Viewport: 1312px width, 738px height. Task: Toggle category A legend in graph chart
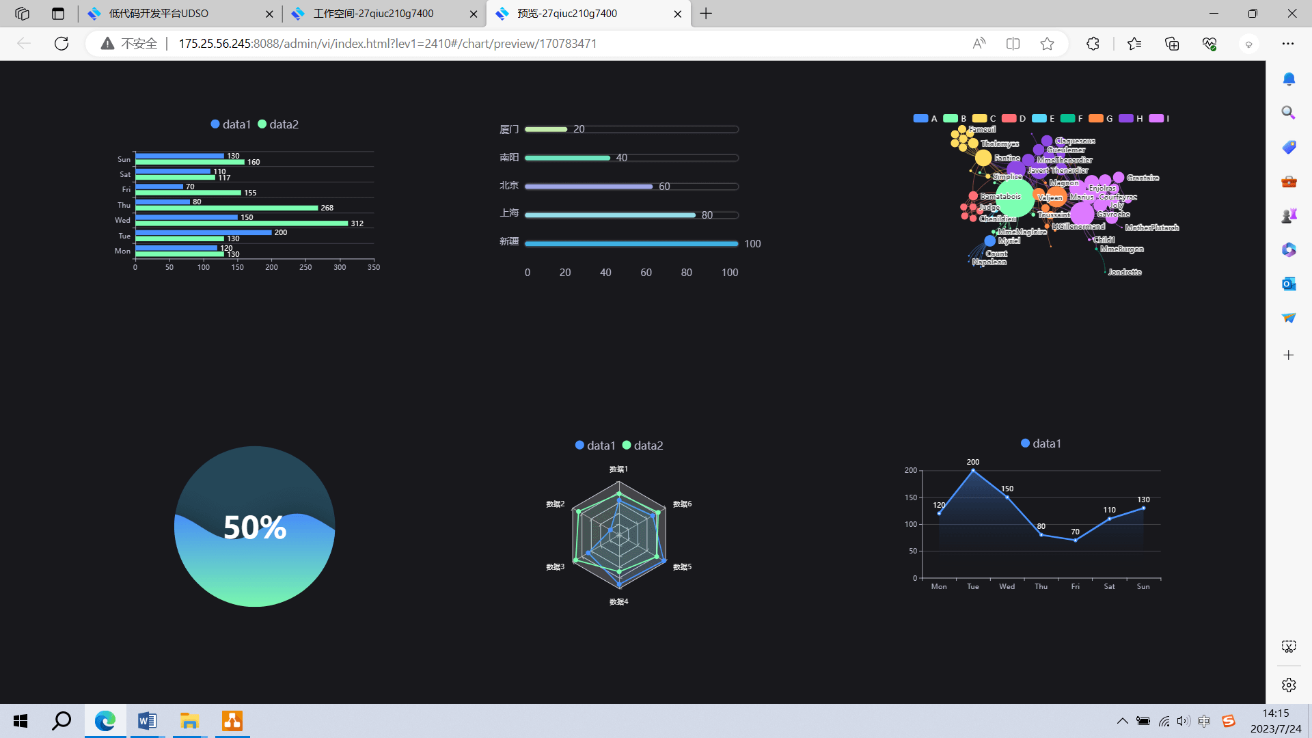tap(925, 118)
